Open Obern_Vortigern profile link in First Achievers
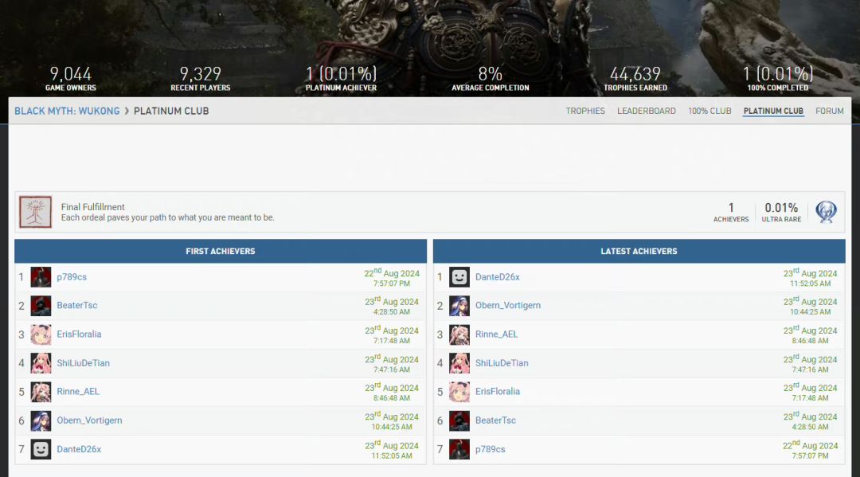The image size is (860, 477). click(x=89, y=420)
